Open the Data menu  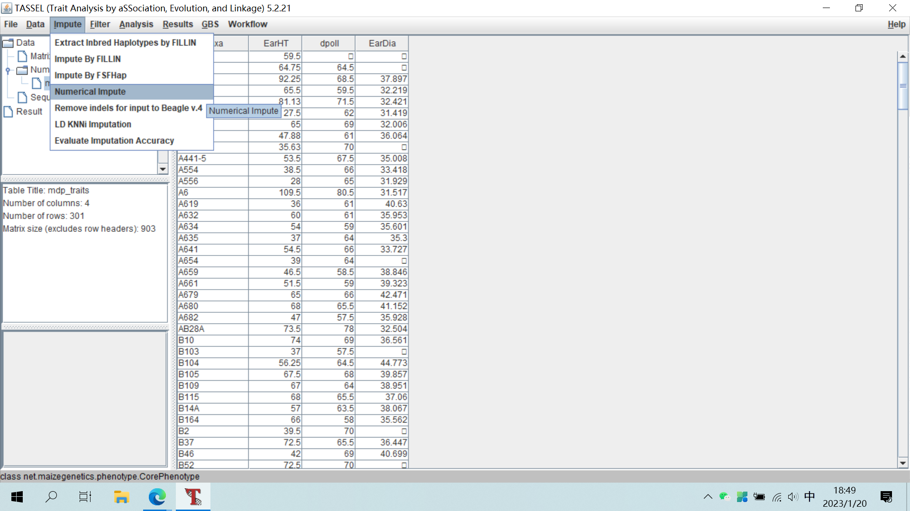[35, 24]
